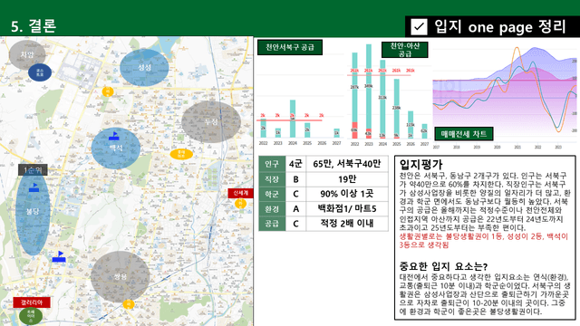Click the yellow marker below 쌍용 circle
Image resolution: width=580 pixels, height=326 pixels.
pos(129,304)
